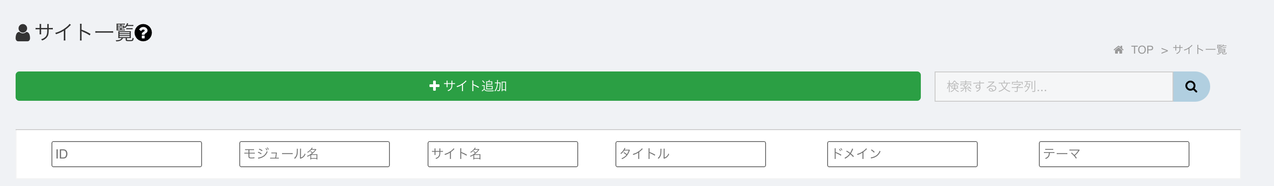Click the plus icon on the サイト追加 bar
This screenshot has width=1274, height=186.
[x=434, y=86]
